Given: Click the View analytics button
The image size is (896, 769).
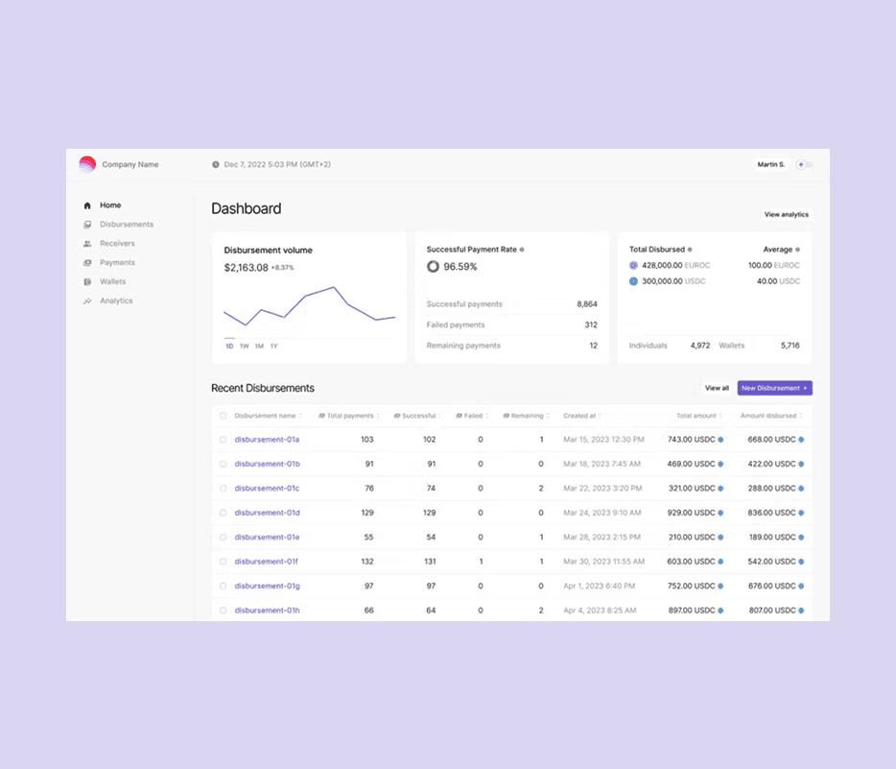Looking at the screenshot, I should click(x=787, y=214).
